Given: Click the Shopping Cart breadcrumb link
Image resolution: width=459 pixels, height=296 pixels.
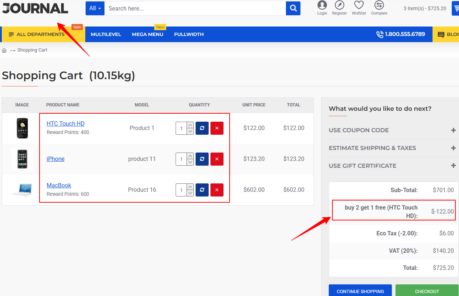Looking at the screenshot, I should [32, 50].
